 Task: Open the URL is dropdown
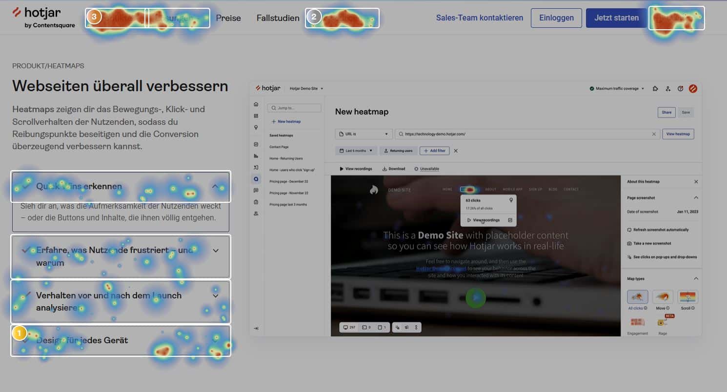pyautogui.click(x=363, y=134)
